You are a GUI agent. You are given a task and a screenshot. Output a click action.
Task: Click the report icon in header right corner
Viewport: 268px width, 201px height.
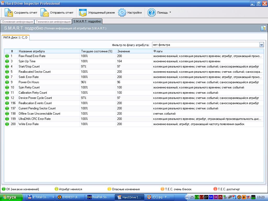(x=263, y=28)
